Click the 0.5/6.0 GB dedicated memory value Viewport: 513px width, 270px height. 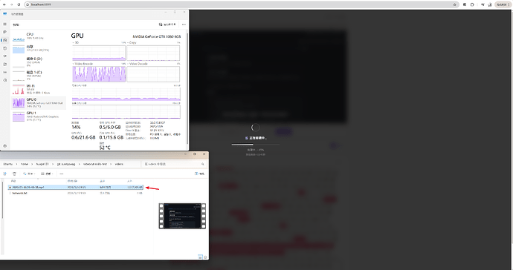point(110,128)
